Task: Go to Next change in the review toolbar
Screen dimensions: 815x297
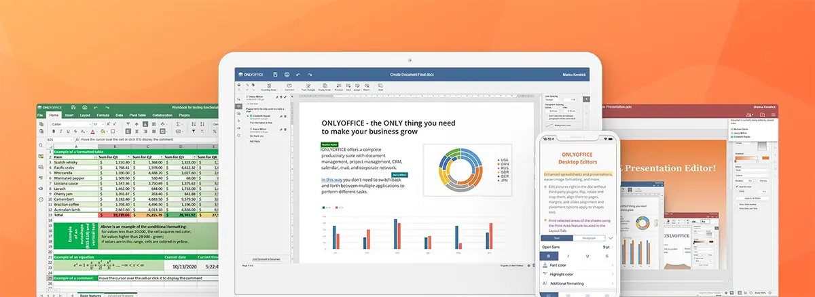Action: coord(348,87)
